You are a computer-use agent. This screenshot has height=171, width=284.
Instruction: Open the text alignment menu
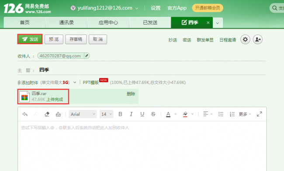(x=208, y=114)
